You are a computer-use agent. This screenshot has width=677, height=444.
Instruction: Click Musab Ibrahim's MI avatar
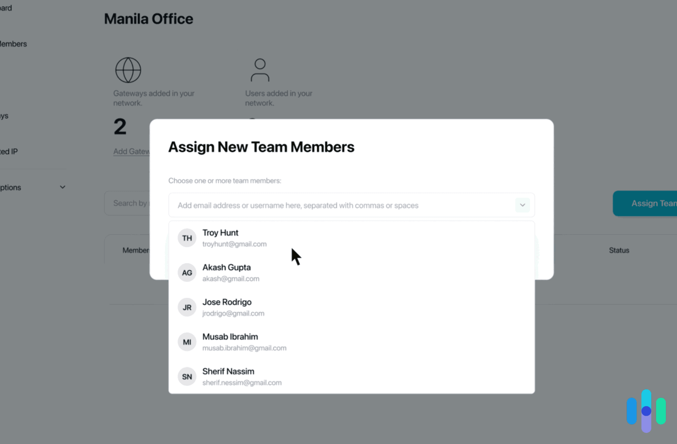(187, 342)
